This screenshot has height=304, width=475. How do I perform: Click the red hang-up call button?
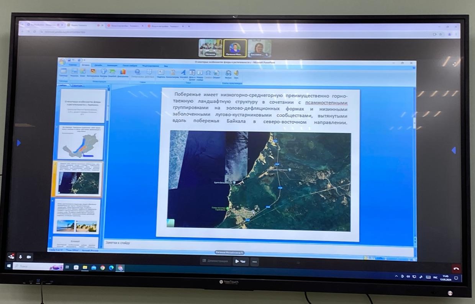pyautogui.click(x=456, y=268)
